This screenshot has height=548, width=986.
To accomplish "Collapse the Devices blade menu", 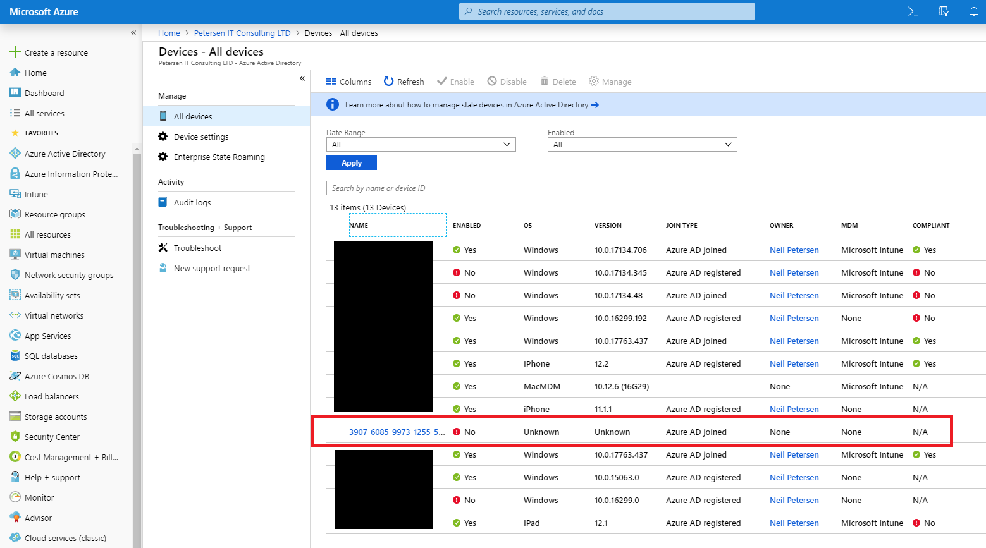I will [302, 78].
